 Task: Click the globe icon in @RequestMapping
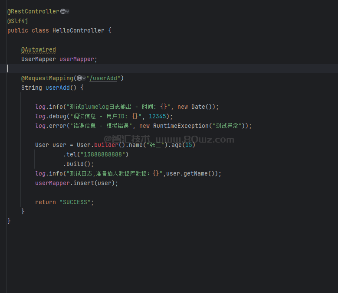79,78
